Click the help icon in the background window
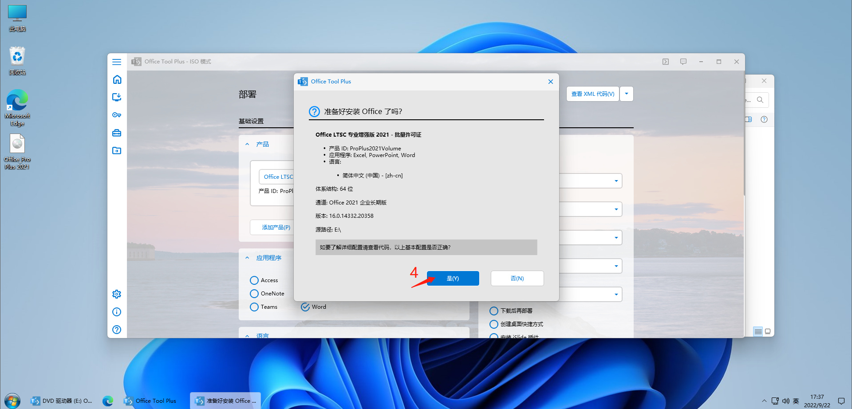 [x=764, y=119]
